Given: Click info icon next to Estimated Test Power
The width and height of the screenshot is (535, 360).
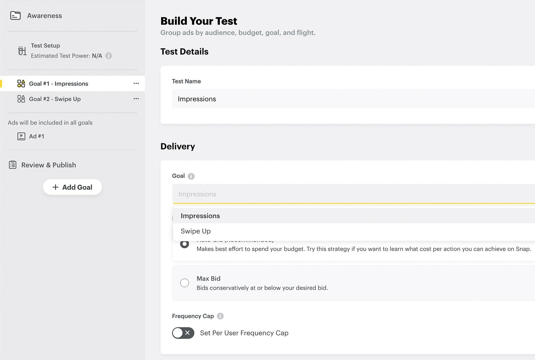Looking at the screenshot, I should [x=108, y=56].
